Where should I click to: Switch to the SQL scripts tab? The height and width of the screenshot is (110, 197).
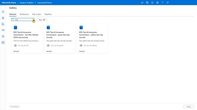click(x=36, y=14)
